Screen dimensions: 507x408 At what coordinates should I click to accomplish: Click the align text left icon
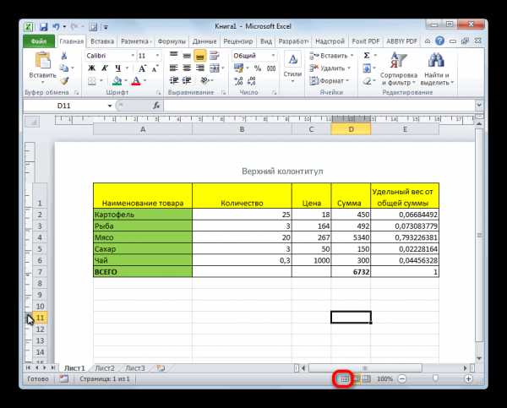174,68
